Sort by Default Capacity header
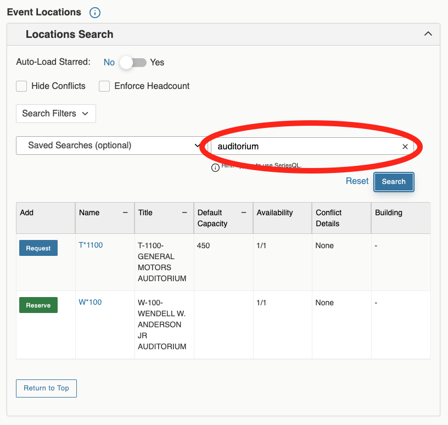This screenshot has width=448, height=425. point(212,218)
